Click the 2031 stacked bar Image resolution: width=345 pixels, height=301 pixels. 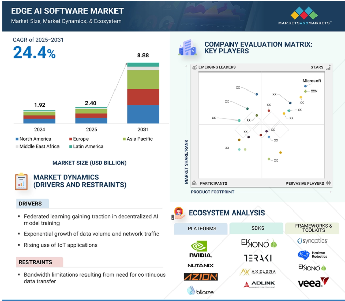(143, 93)
